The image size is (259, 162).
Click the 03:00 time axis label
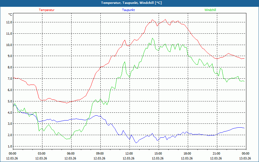pos(41,154)
